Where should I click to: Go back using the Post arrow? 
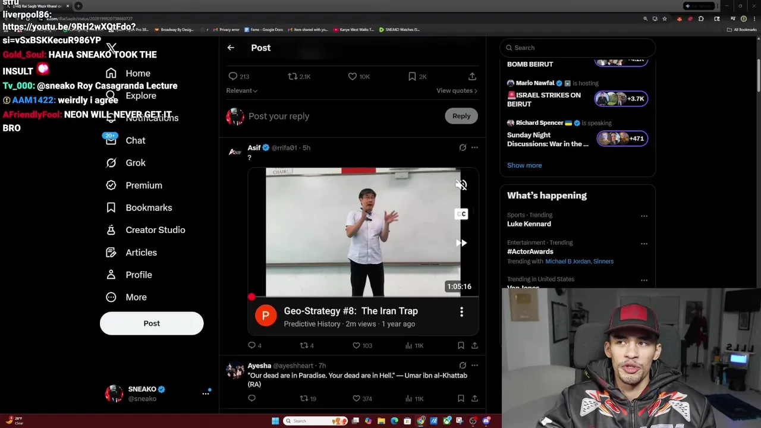click(231, 48)
